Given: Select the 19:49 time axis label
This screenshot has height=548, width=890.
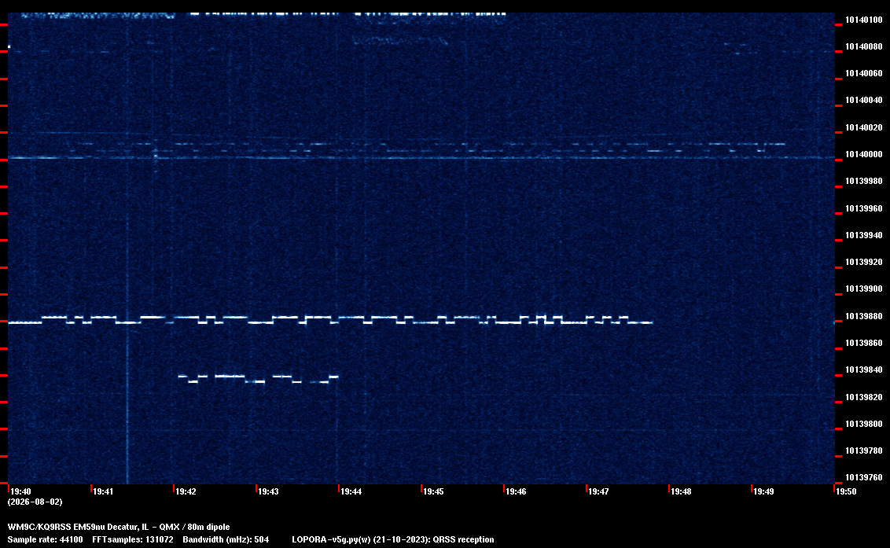Looking at the screenshot, I should coord(763,491).
